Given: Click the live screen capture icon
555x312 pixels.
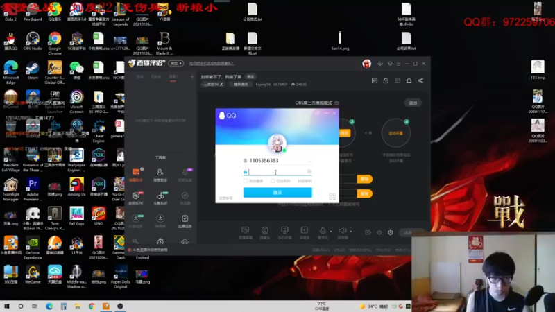Looking at the screenshot, I should (x=245, y=231).
